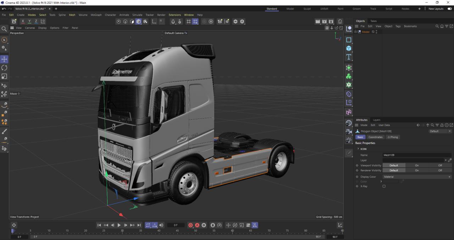Toggle the X axis lock
454x240 pixels.
(23, 22)
